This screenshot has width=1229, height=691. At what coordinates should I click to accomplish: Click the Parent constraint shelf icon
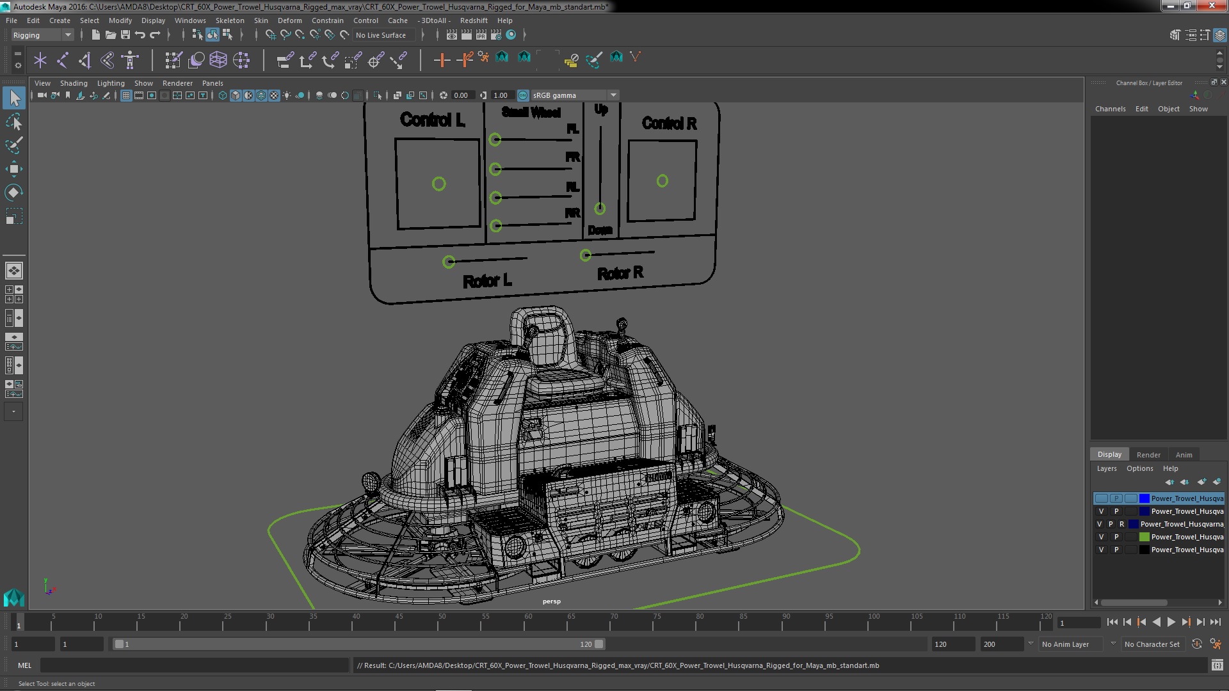[x=285, y=60]
